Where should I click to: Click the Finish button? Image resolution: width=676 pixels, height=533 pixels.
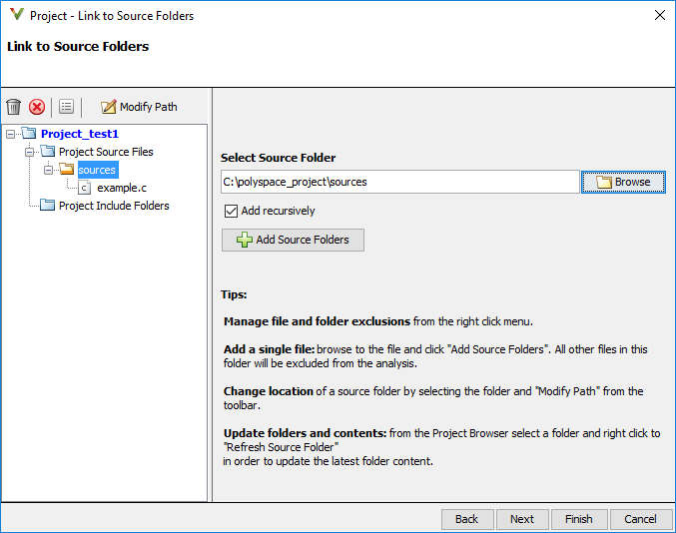tap(578, 519)
